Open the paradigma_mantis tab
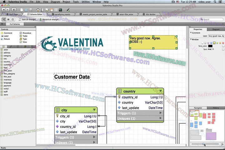The image size is (225, 150). coord(61,14)
